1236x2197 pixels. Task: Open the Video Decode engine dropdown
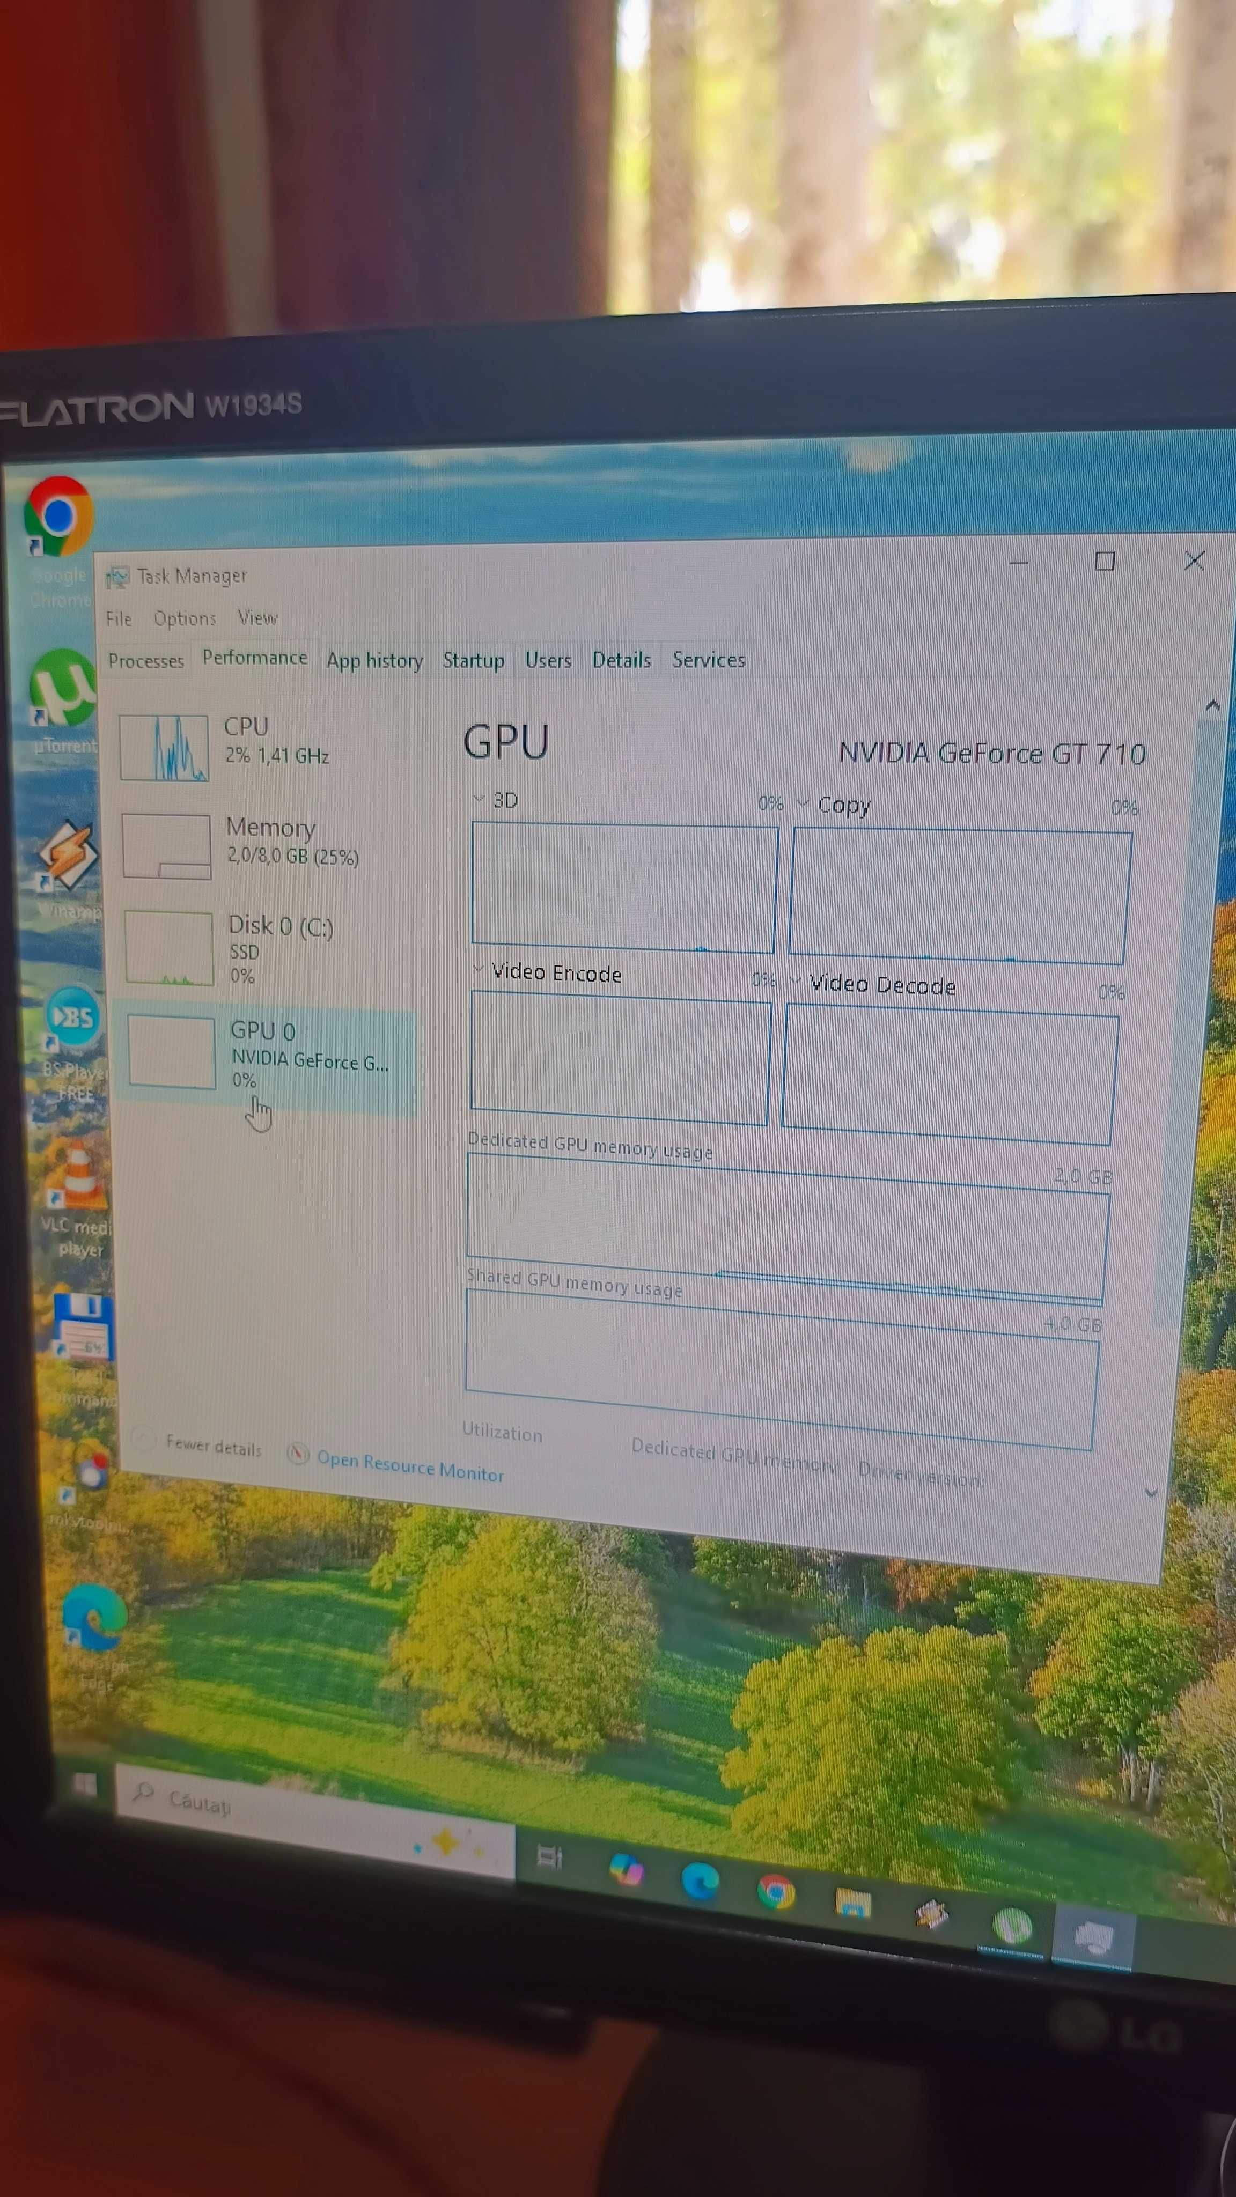[x=795, y=980]
